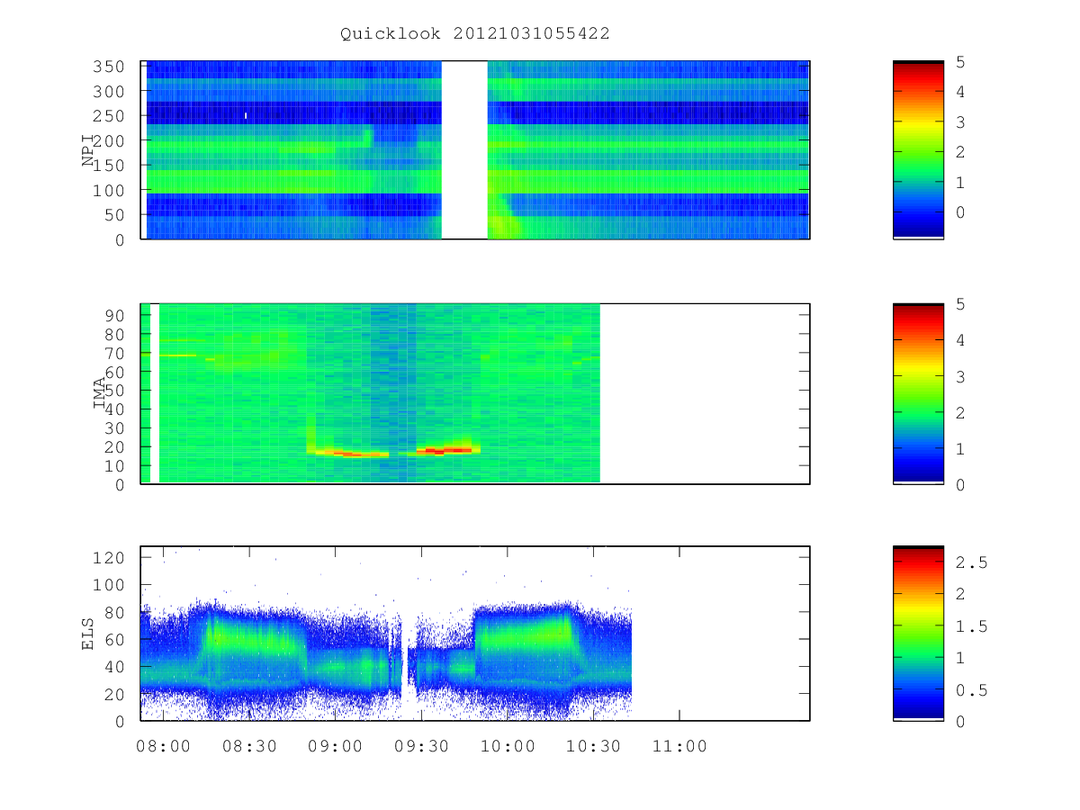
Task: Click the narrow white stripe in IMA plot
Action: tap(155, 393)
